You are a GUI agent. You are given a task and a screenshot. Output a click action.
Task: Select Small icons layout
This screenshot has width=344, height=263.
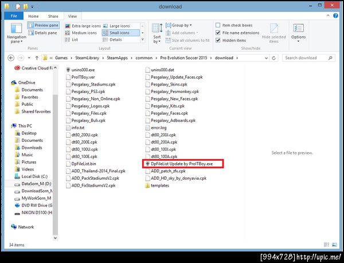click(x=120, y=33)
